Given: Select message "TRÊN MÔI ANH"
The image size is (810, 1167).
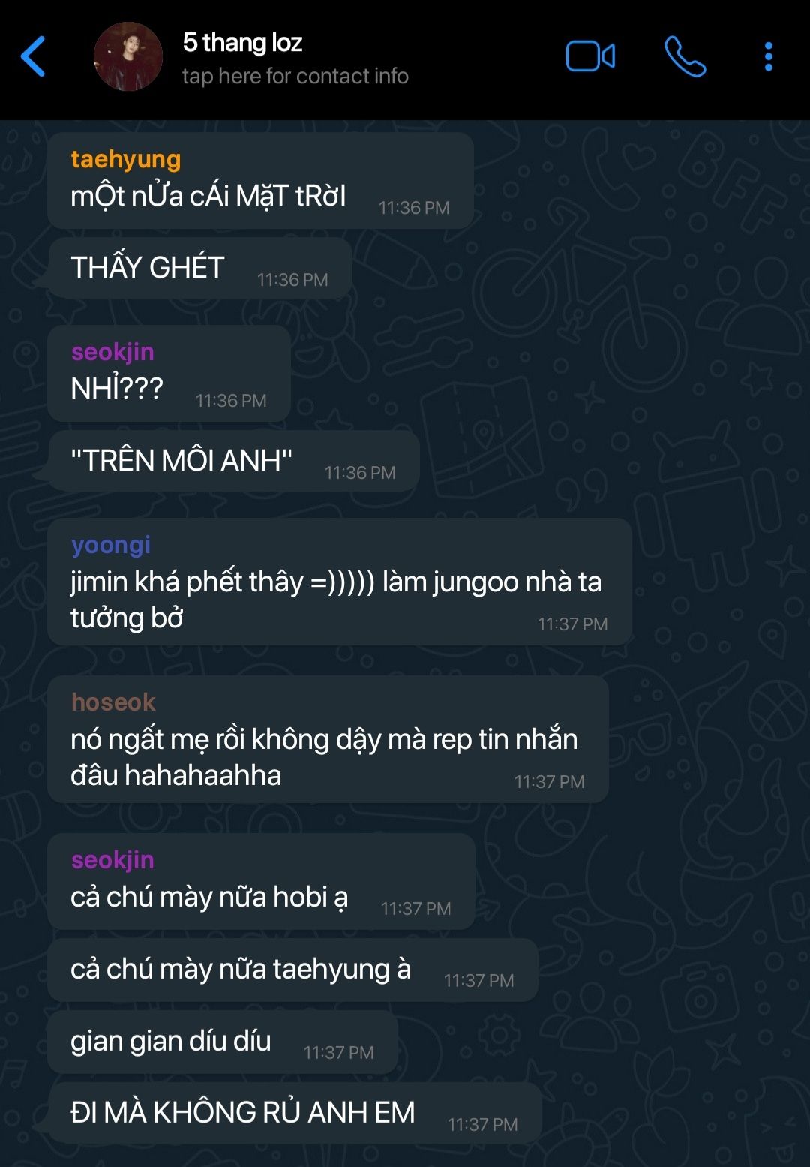Looking at the screenshot, I should click(x=233, y=461).
